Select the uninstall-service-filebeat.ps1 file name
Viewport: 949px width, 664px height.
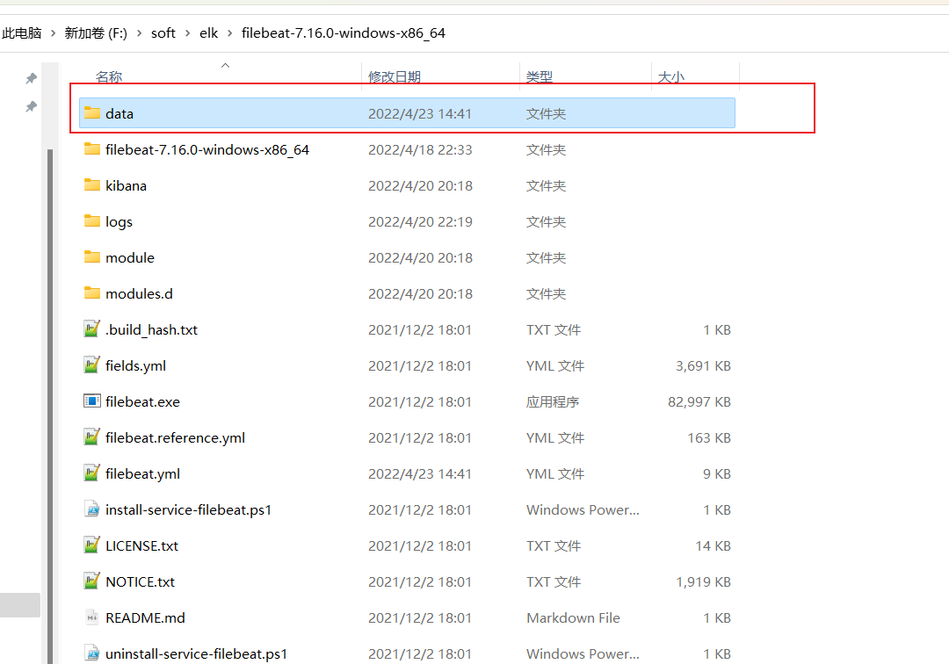click(196, 653)
